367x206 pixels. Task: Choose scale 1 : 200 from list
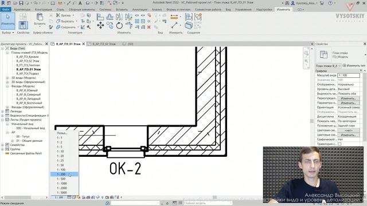point(64,174)
